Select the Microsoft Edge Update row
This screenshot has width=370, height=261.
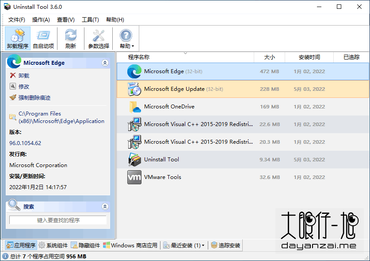[243, 89]
